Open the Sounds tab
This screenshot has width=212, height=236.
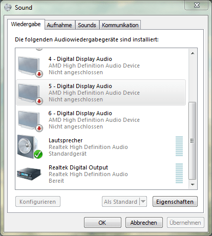coord(87,25)
